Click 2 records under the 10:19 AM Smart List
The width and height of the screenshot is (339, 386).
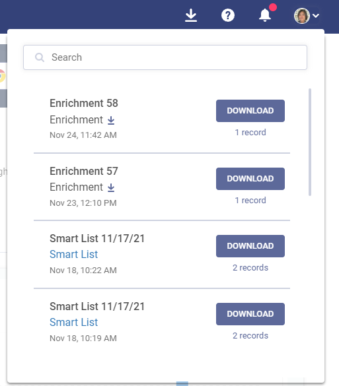click(250, 336)
